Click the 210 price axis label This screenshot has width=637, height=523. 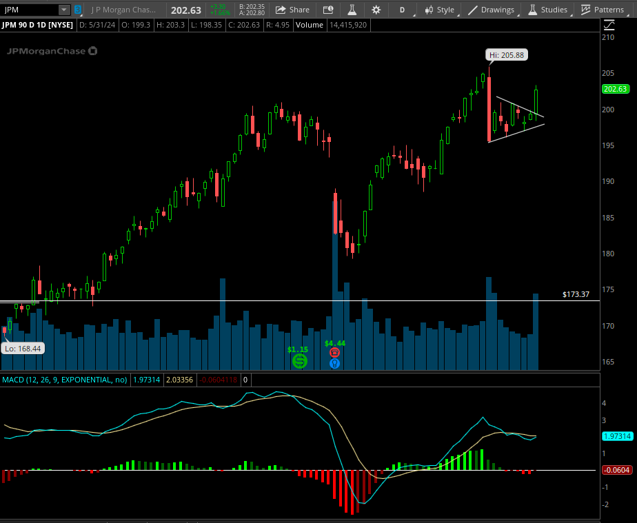(608, 37)
